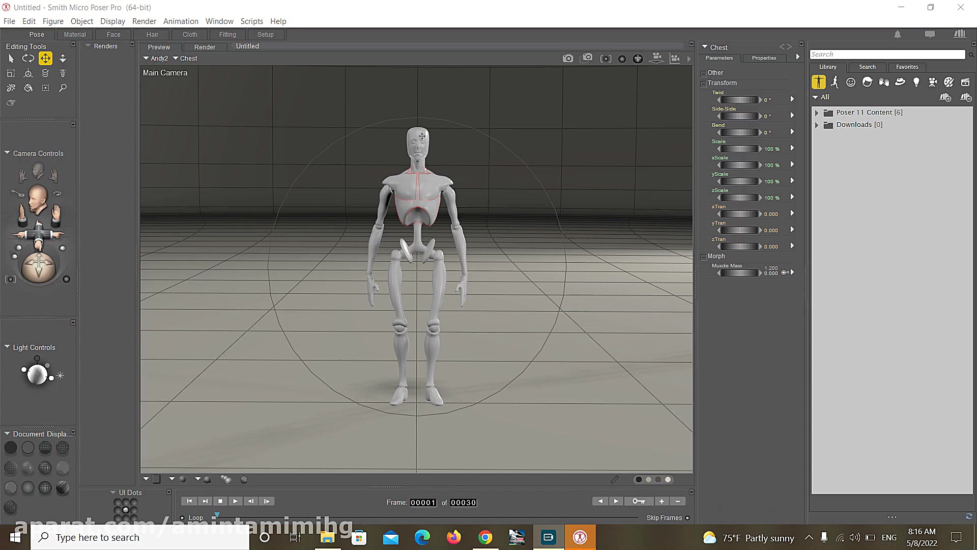This screenshot has height=550, width=977.
Task: Click the yScale parameter dial
Action: pos(739,181)
